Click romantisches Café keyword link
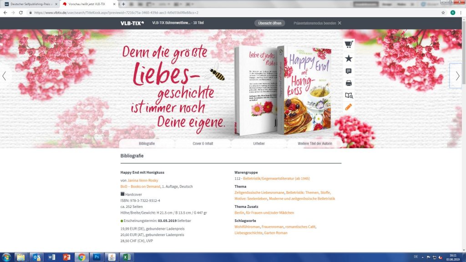The image size is (466, 262). [x=300, y=227]
